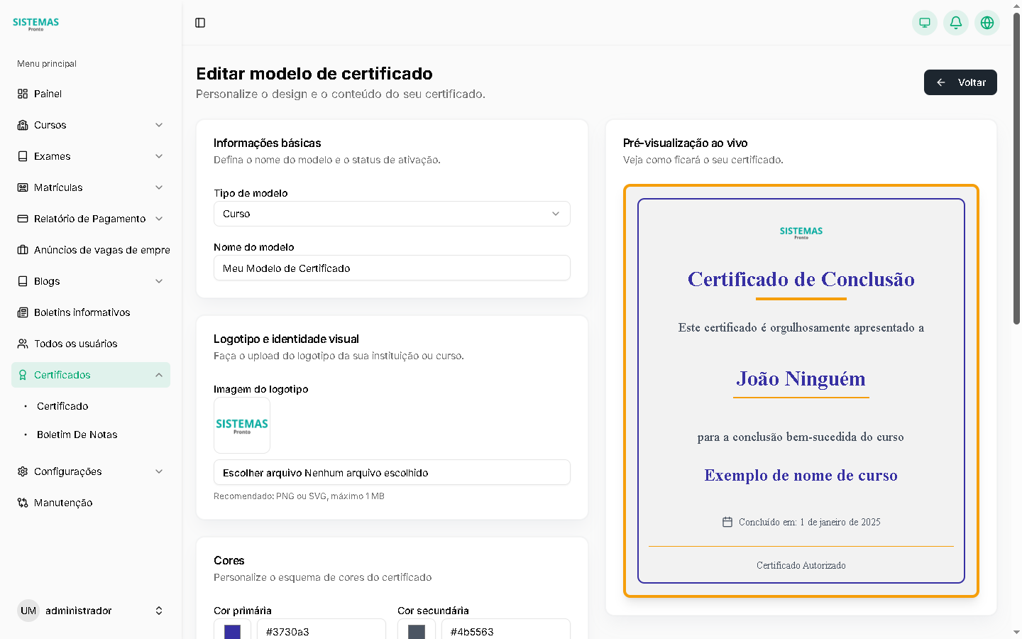Select the Boletim De Notas submenu item
Image resolution: width=1022 pixels, height=639 pixels.
pyautogui.click(x=77, y=435)
